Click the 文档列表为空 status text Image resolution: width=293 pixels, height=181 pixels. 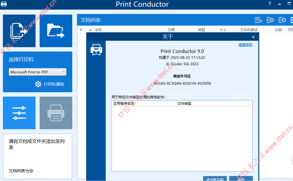click(x=21, y=171)
